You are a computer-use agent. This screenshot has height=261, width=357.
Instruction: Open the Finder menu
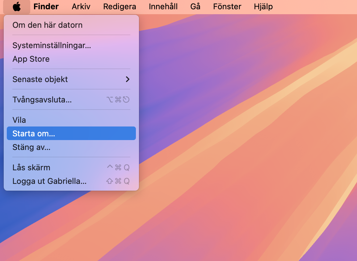46,6
